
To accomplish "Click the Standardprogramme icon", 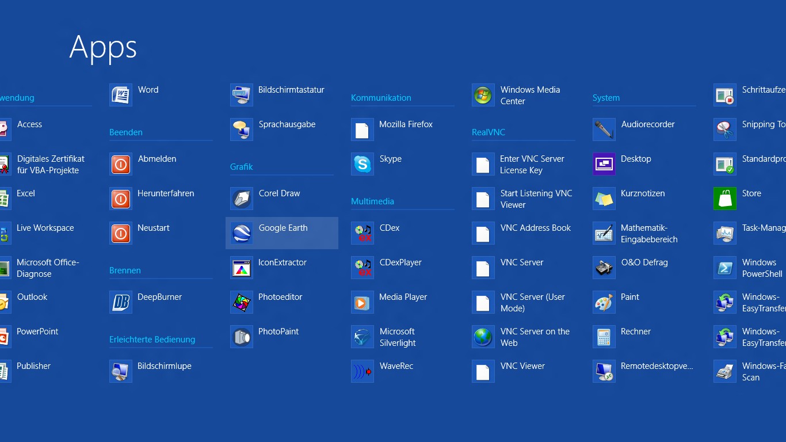I will click(725, 164).
